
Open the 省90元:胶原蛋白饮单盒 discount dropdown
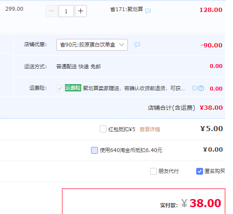[92, 45]
